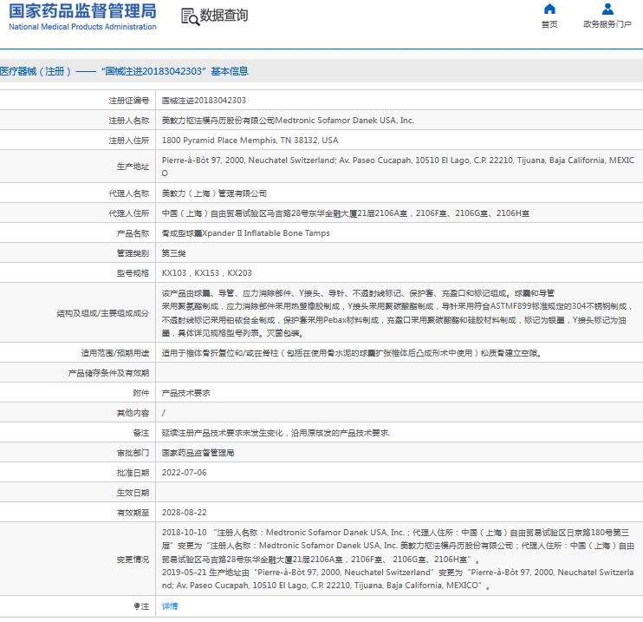Click the expiry date 2028-08-22
This screenshot has height=622, width=643.
point(184,513)
